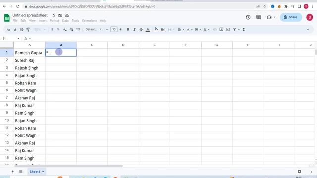Click the Share button
The height and width of the screenshot is (178, 317).
click(x=291, y=17)
